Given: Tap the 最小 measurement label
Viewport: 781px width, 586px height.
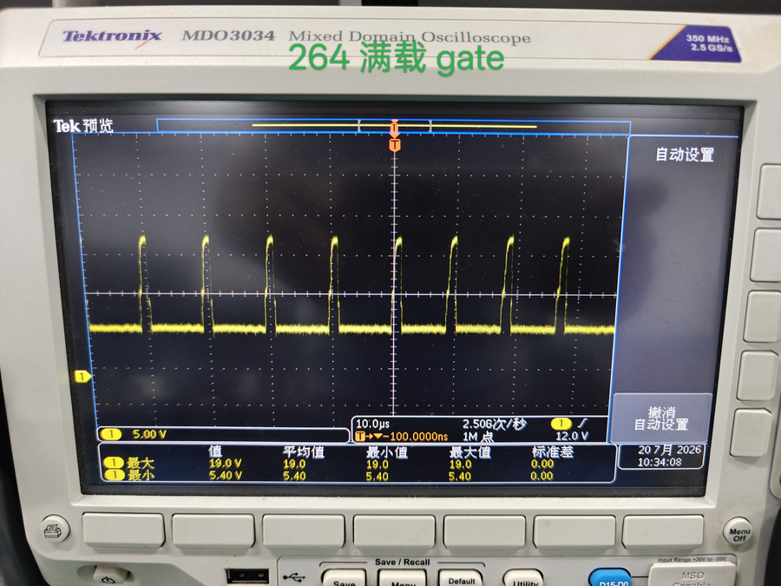Looking at the screenshot, I should [141, 475].
